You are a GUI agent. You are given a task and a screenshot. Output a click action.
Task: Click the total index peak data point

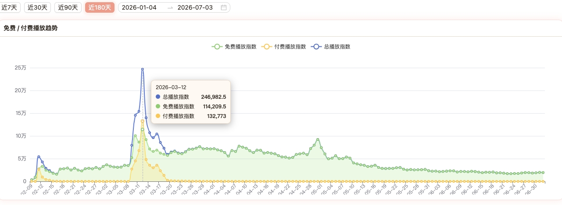pyautogui.click(x=143, y=69)
